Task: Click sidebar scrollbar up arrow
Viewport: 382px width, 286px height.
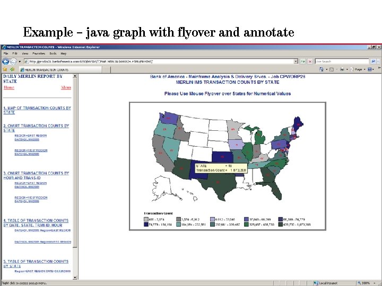Action: (75, 76)
